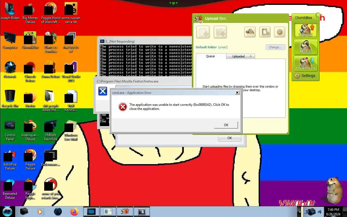Switch to the Queue tab
Viewport: 347px width, 217px height.
point(211,56)
